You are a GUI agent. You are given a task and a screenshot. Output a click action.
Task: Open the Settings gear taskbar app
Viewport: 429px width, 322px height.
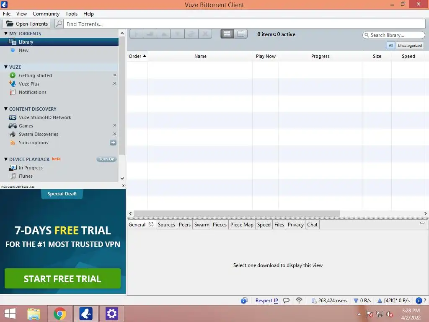tap(111, 313)
